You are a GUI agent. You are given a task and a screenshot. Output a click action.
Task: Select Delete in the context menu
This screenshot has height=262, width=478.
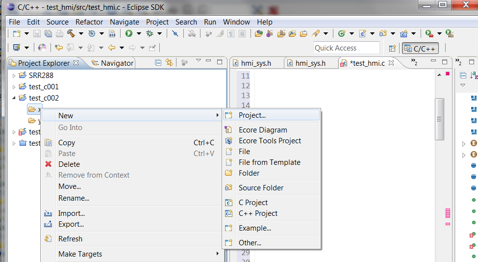click(x=131, y=164)
